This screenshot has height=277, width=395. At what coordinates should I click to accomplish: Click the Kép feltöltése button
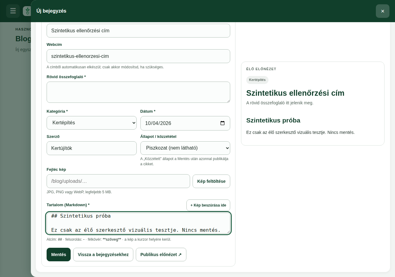click(x=211, y=181)
